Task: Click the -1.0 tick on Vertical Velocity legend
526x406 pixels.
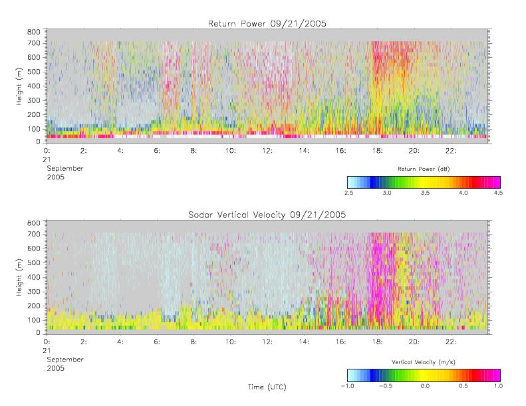Action: [347, 386]
